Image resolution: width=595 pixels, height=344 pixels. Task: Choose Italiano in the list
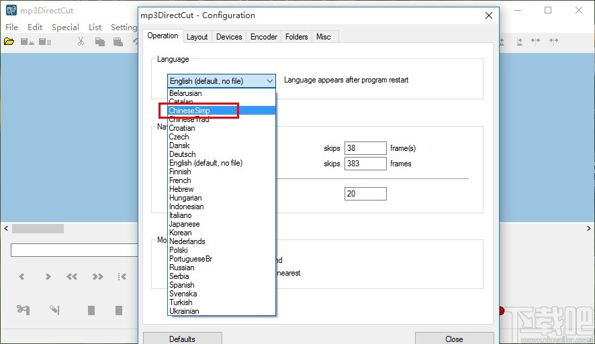click(221, 215)
